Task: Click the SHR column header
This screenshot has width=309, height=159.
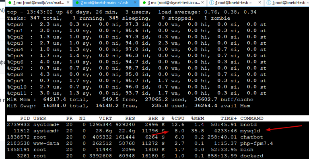Action: (x=153, y=119)
